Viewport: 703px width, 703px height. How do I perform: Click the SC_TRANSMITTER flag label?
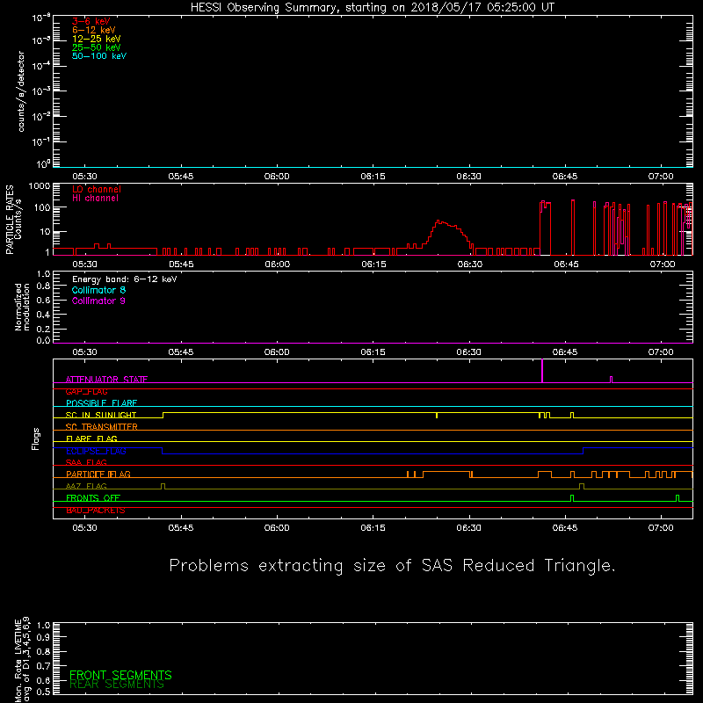point(102,427)
